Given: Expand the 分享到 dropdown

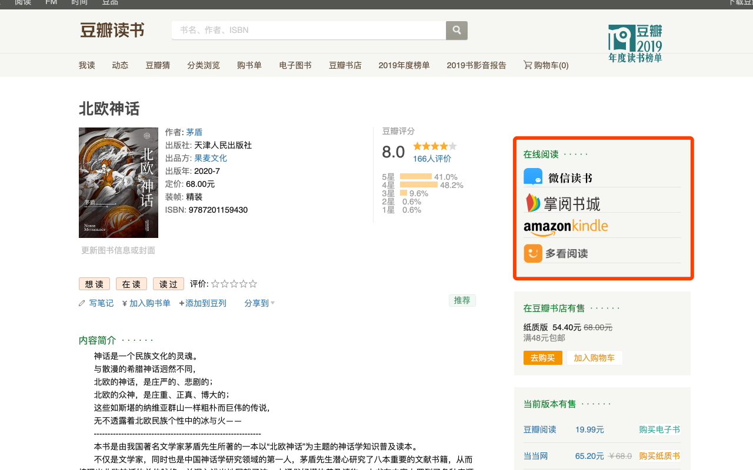Looking at the screenshot, I should coord(259,303).
